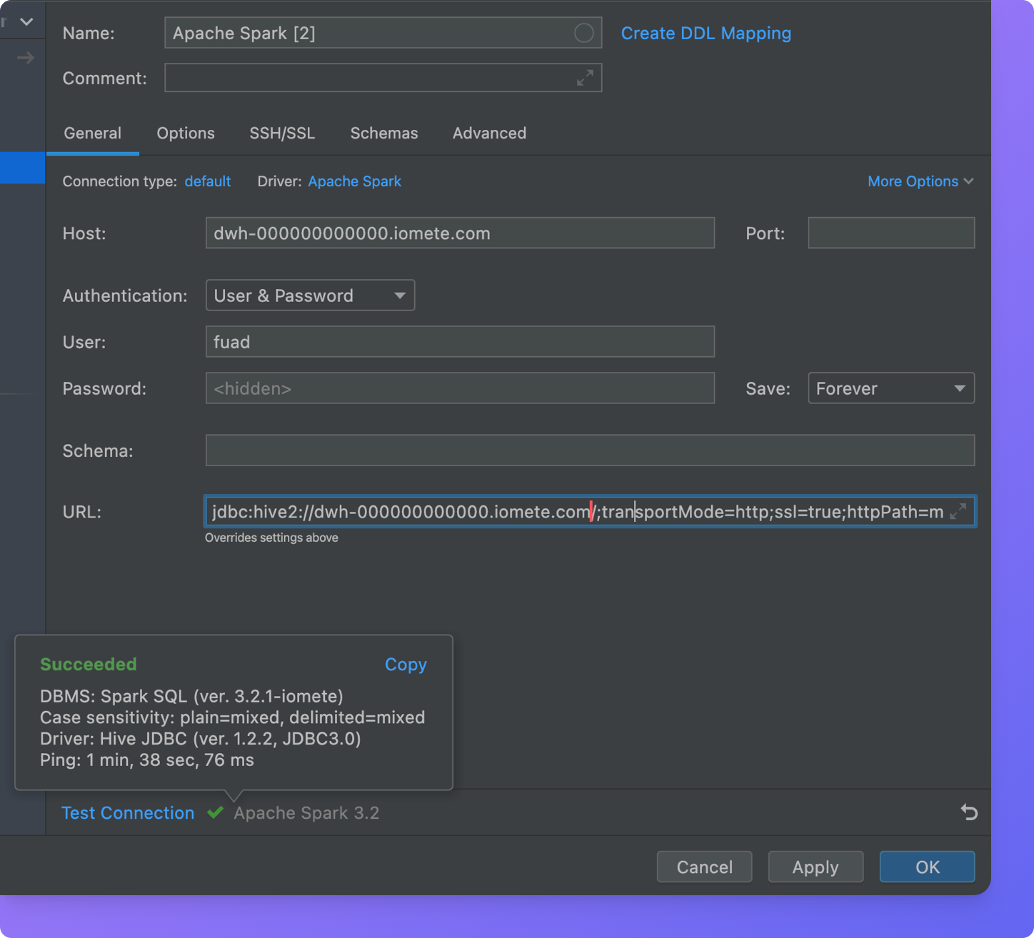Confirm with the OK button

tap(927, 867)
